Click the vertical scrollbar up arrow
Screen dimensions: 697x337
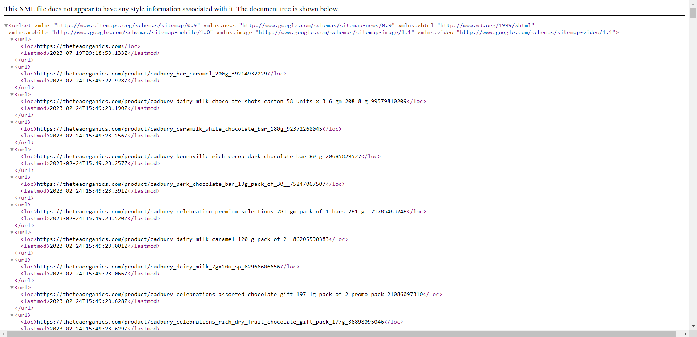(693, 3)
